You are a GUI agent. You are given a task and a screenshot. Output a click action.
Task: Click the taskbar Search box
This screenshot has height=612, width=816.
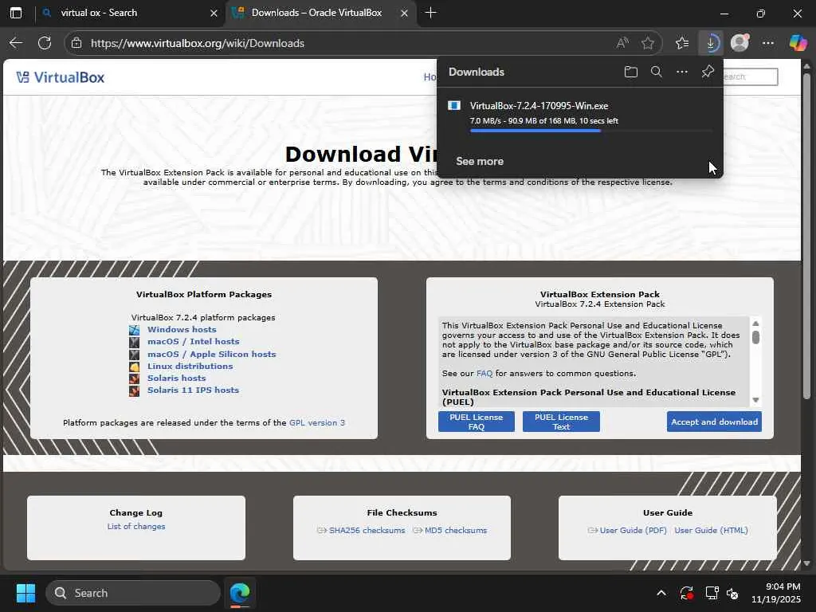click(133, 593)
